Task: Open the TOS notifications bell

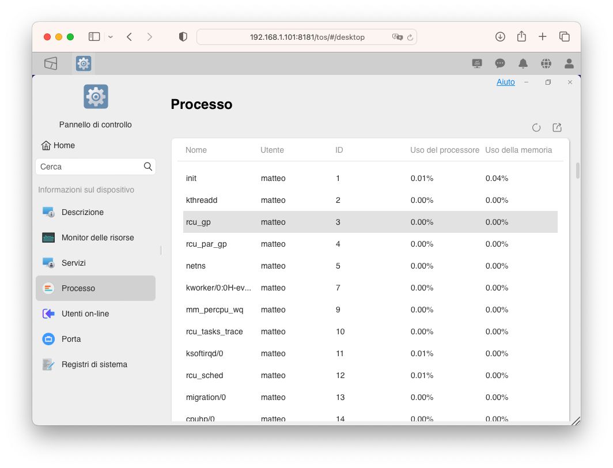Action: (x=523, y=63)
